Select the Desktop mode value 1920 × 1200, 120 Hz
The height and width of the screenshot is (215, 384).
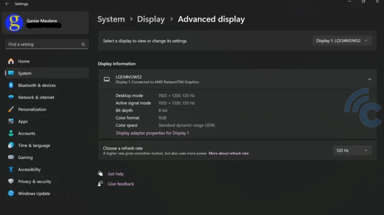coord(176,96)
